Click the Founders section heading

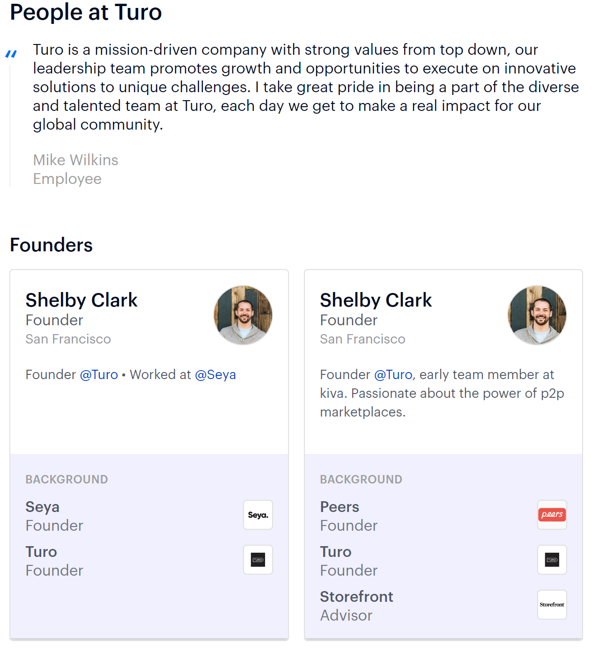[x=51, y=245]
